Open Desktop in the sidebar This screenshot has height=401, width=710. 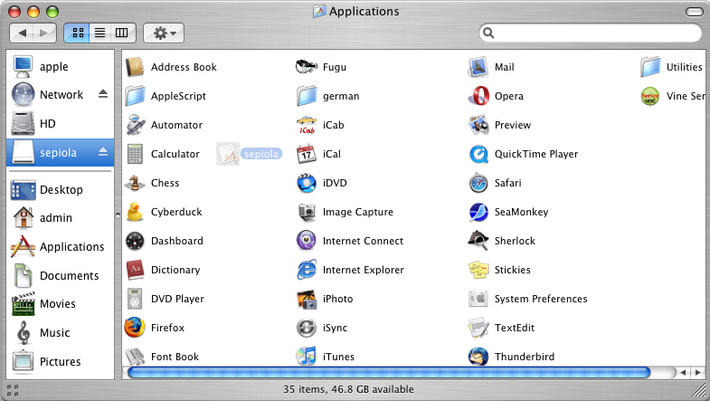60,189
